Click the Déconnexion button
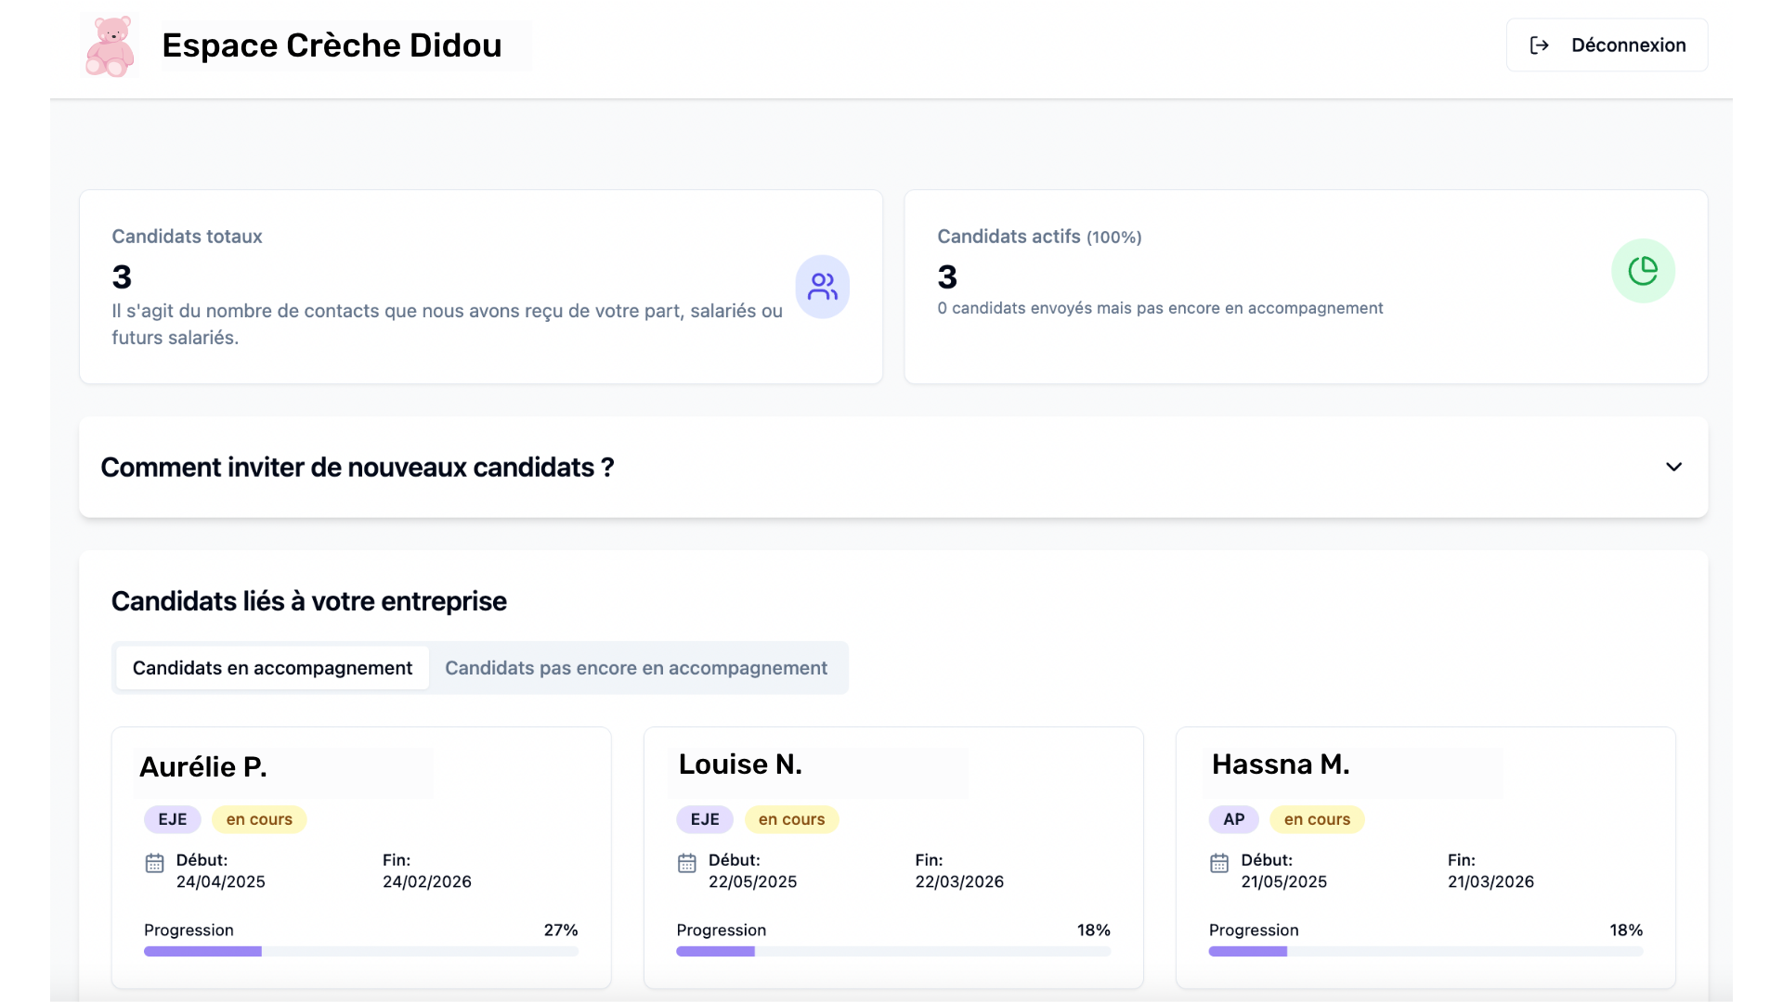The image size is (1783, 1002). click(1607, 45)
